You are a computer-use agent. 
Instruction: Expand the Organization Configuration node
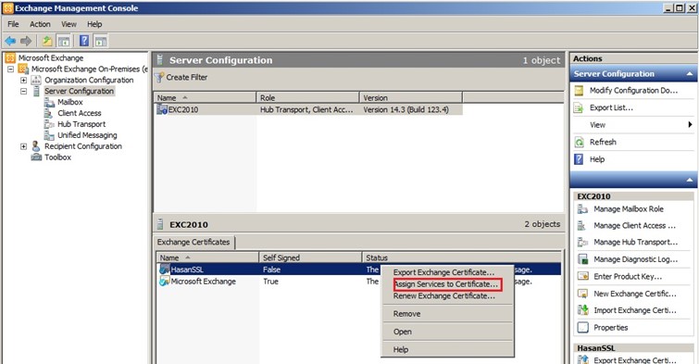pos(24,81)
